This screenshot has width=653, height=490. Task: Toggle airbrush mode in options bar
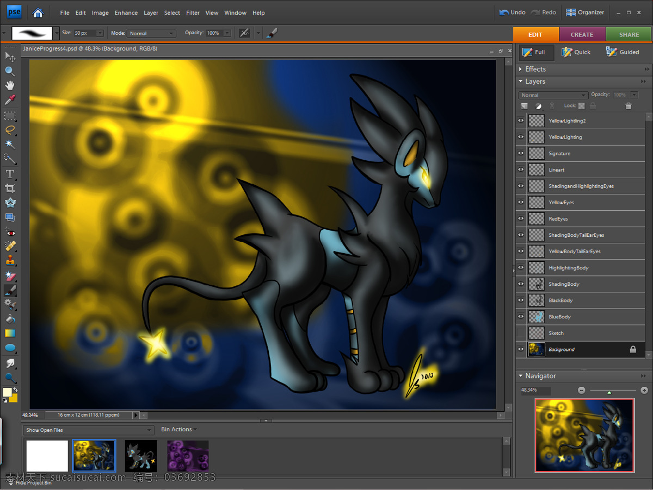tap(244, 33)
